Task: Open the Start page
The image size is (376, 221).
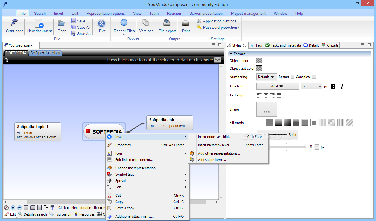Action: pyautogui.click(x=15, y=26)
